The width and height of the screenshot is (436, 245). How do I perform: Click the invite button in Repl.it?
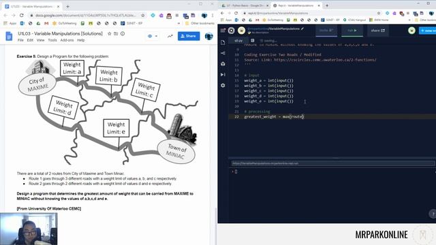[x=326, y=30]
